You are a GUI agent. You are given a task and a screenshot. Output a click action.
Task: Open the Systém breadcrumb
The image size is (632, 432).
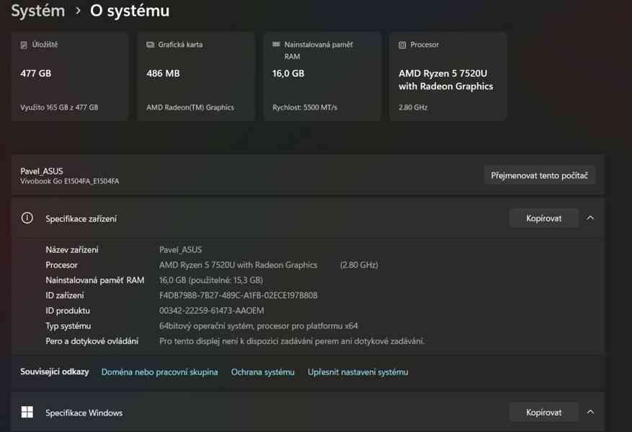pyautogui.click(x=37, y=11)
